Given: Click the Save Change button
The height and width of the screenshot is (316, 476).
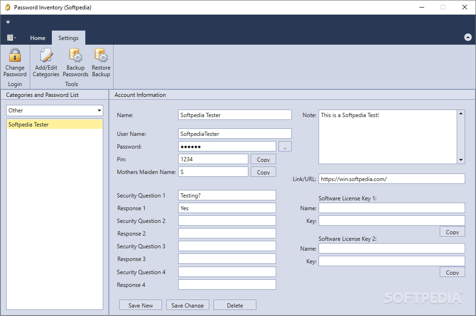Looking at the screenshot, I should tap(188, 305).
